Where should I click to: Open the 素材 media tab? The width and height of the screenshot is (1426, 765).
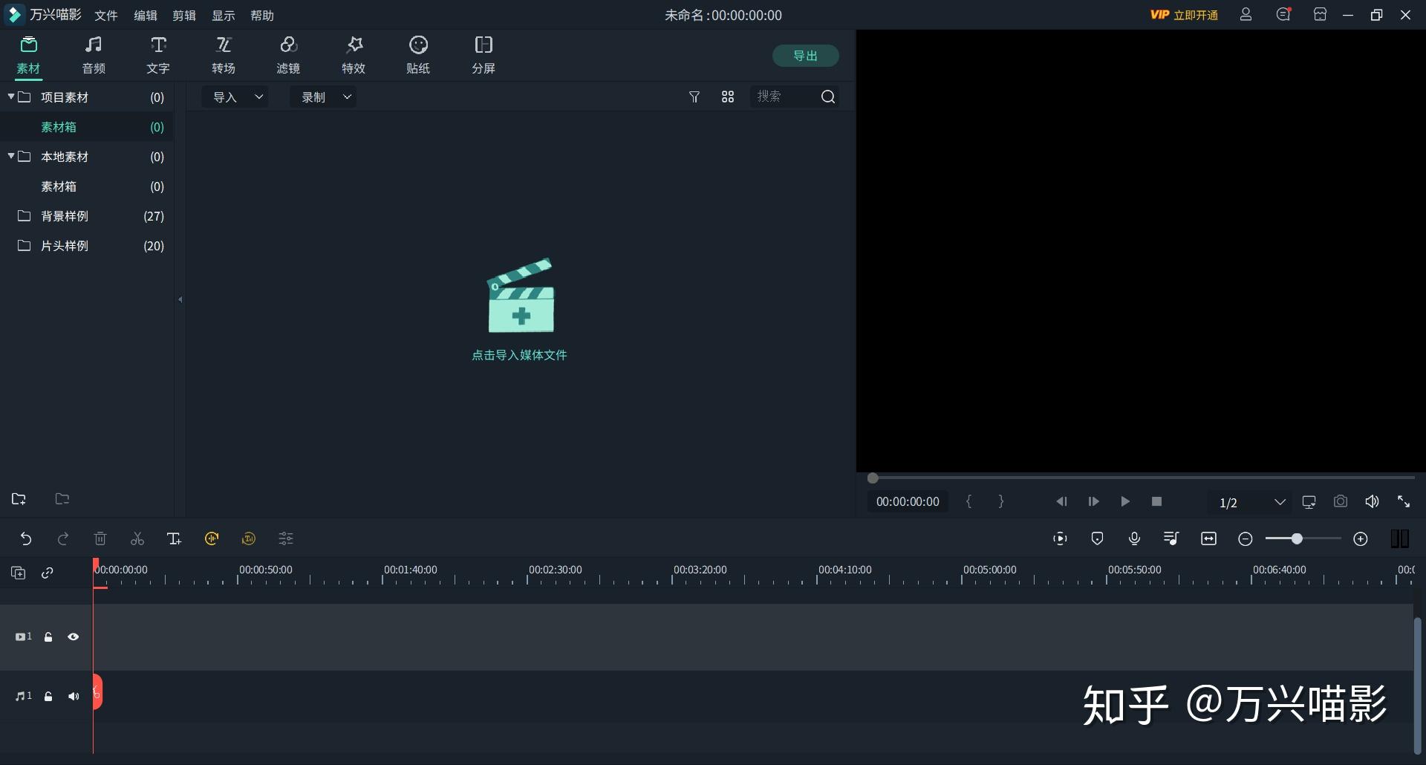point(28,56)
